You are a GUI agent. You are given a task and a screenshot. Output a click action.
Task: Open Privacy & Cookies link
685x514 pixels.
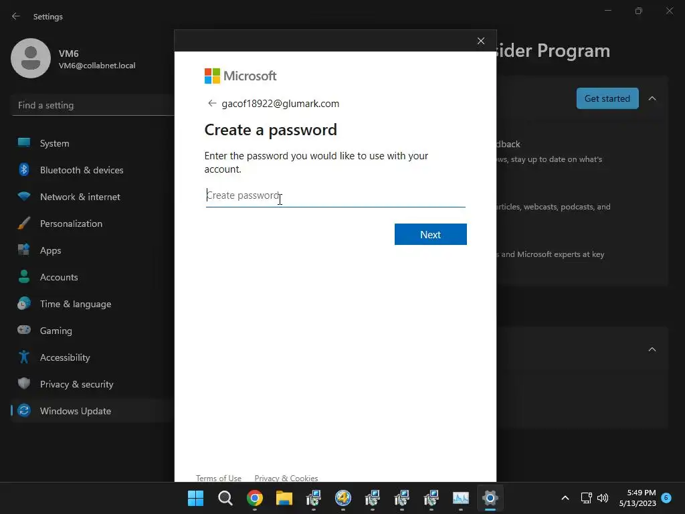tap(286, 478)
